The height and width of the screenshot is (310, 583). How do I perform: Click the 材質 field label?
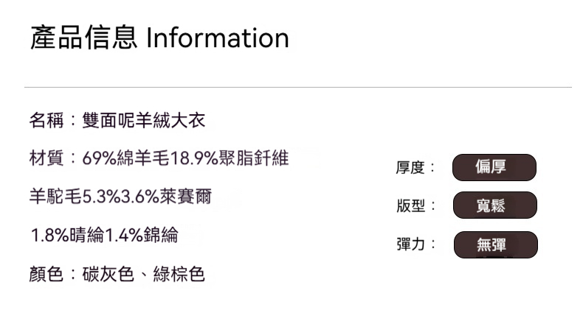47,158
